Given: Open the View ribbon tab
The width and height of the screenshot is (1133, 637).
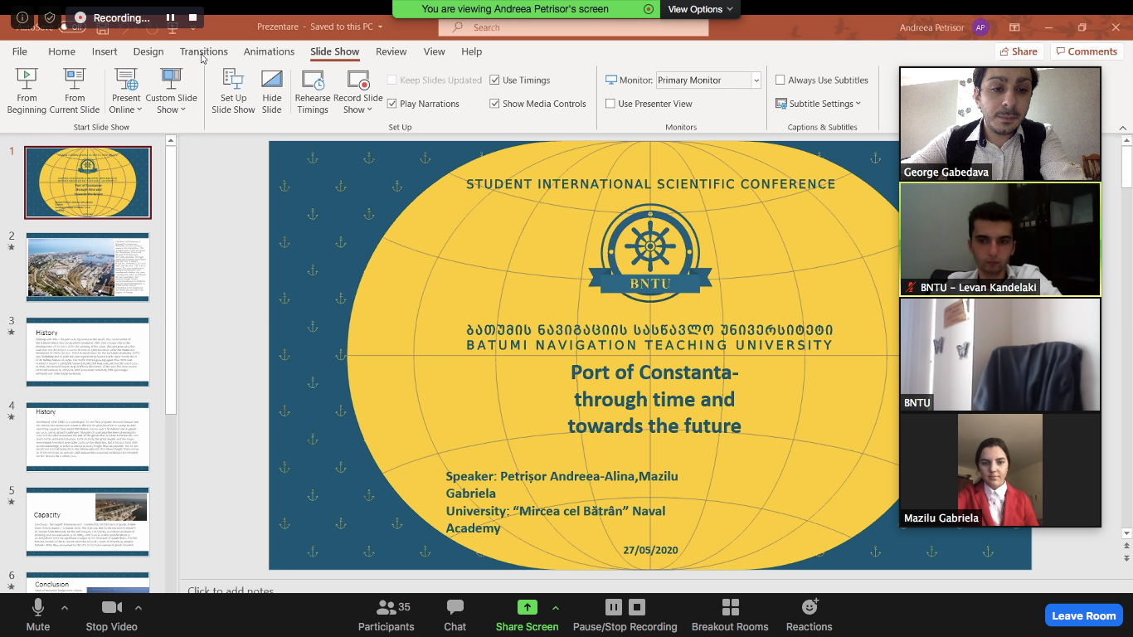Looking at the screenshot, I should click(x=435, y=51).
